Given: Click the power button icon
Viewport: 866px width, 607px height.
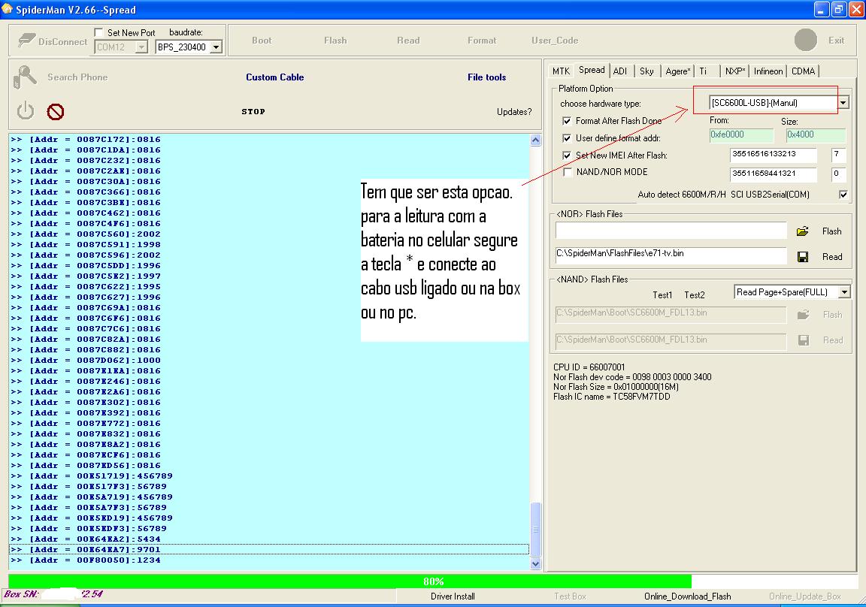Looking at the screenshot, I should (26, 111).
